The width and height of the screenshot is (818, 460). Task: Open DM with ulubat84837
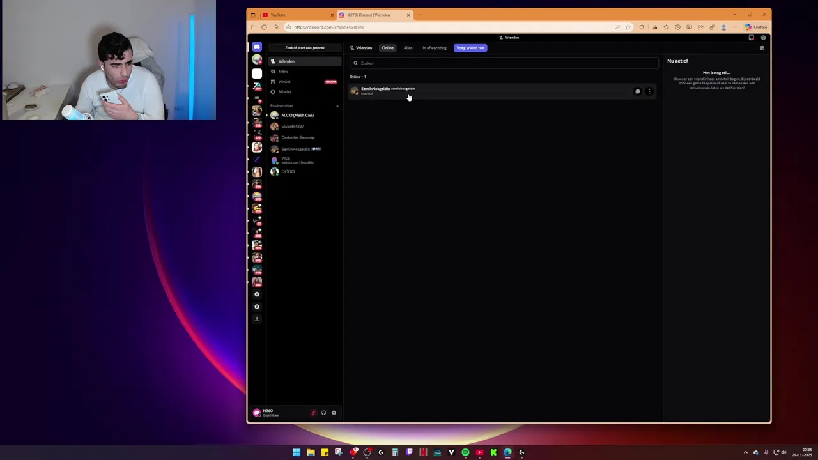tap(305, 126)
